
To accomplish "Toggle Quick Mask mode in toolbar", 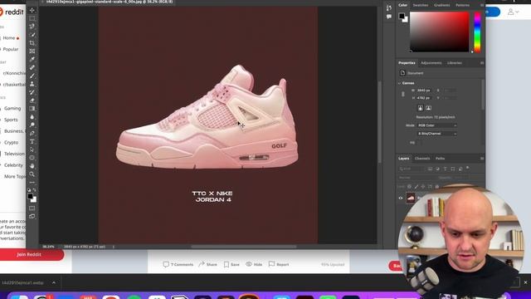I will point(32,208).
